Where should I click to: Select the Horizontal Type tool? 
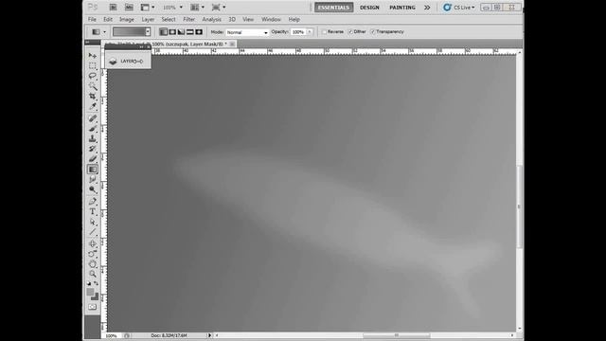tap(93, 211)
